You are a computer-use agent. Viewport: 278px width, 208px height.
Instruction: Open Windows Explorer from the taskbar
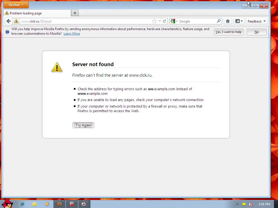[x=34, y=204]
